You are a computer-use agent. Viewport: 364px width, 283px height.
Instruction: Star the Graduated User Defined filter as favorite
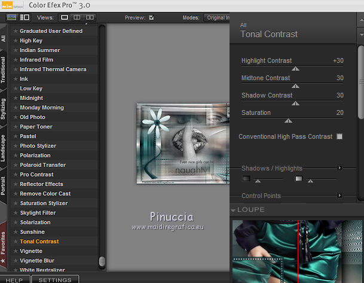(16, 31)
